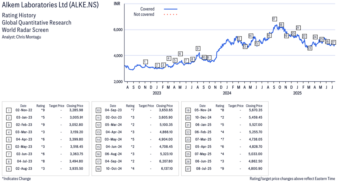The width and height of the screenshot is (339, 181).
Task: Click the 2,000 y-axis label
Action: tap(118, 82)
